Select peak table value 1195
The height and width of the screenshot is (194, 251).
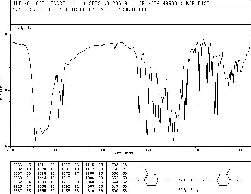(66, 186)
